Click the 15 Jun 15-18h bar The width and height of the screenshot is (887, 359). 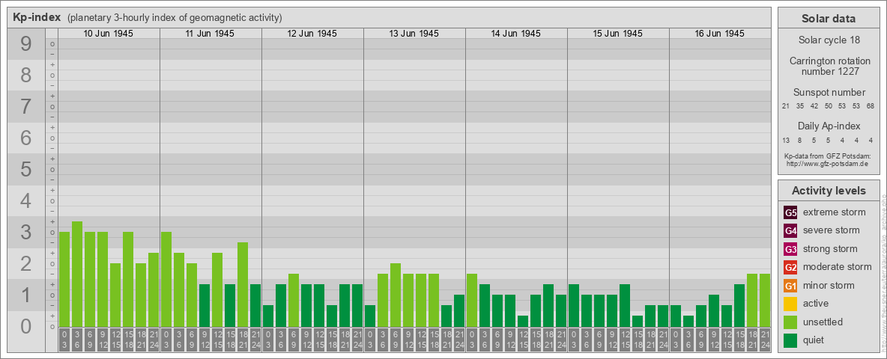point(638,321)
